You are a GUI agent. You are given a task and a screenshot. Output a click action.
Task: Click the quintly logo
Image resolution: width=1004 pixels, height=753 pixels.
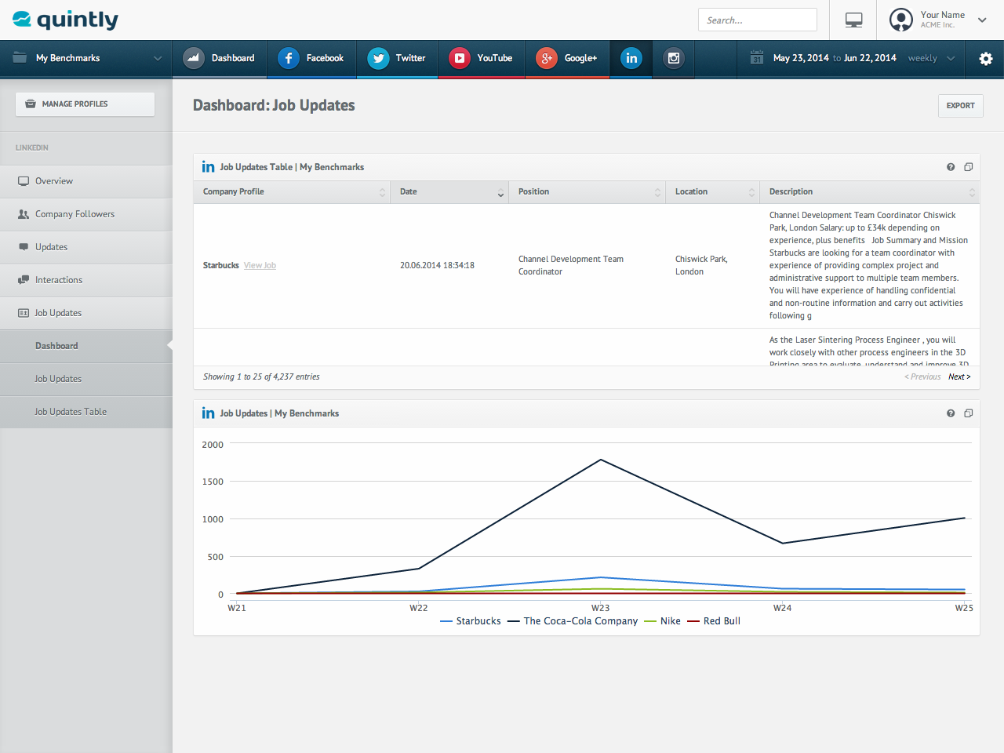pos(66,20)
